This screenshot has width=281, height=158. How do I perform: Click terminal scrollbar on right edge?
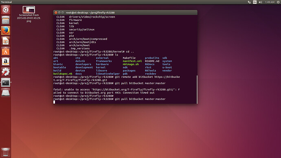tap(197, 90)
